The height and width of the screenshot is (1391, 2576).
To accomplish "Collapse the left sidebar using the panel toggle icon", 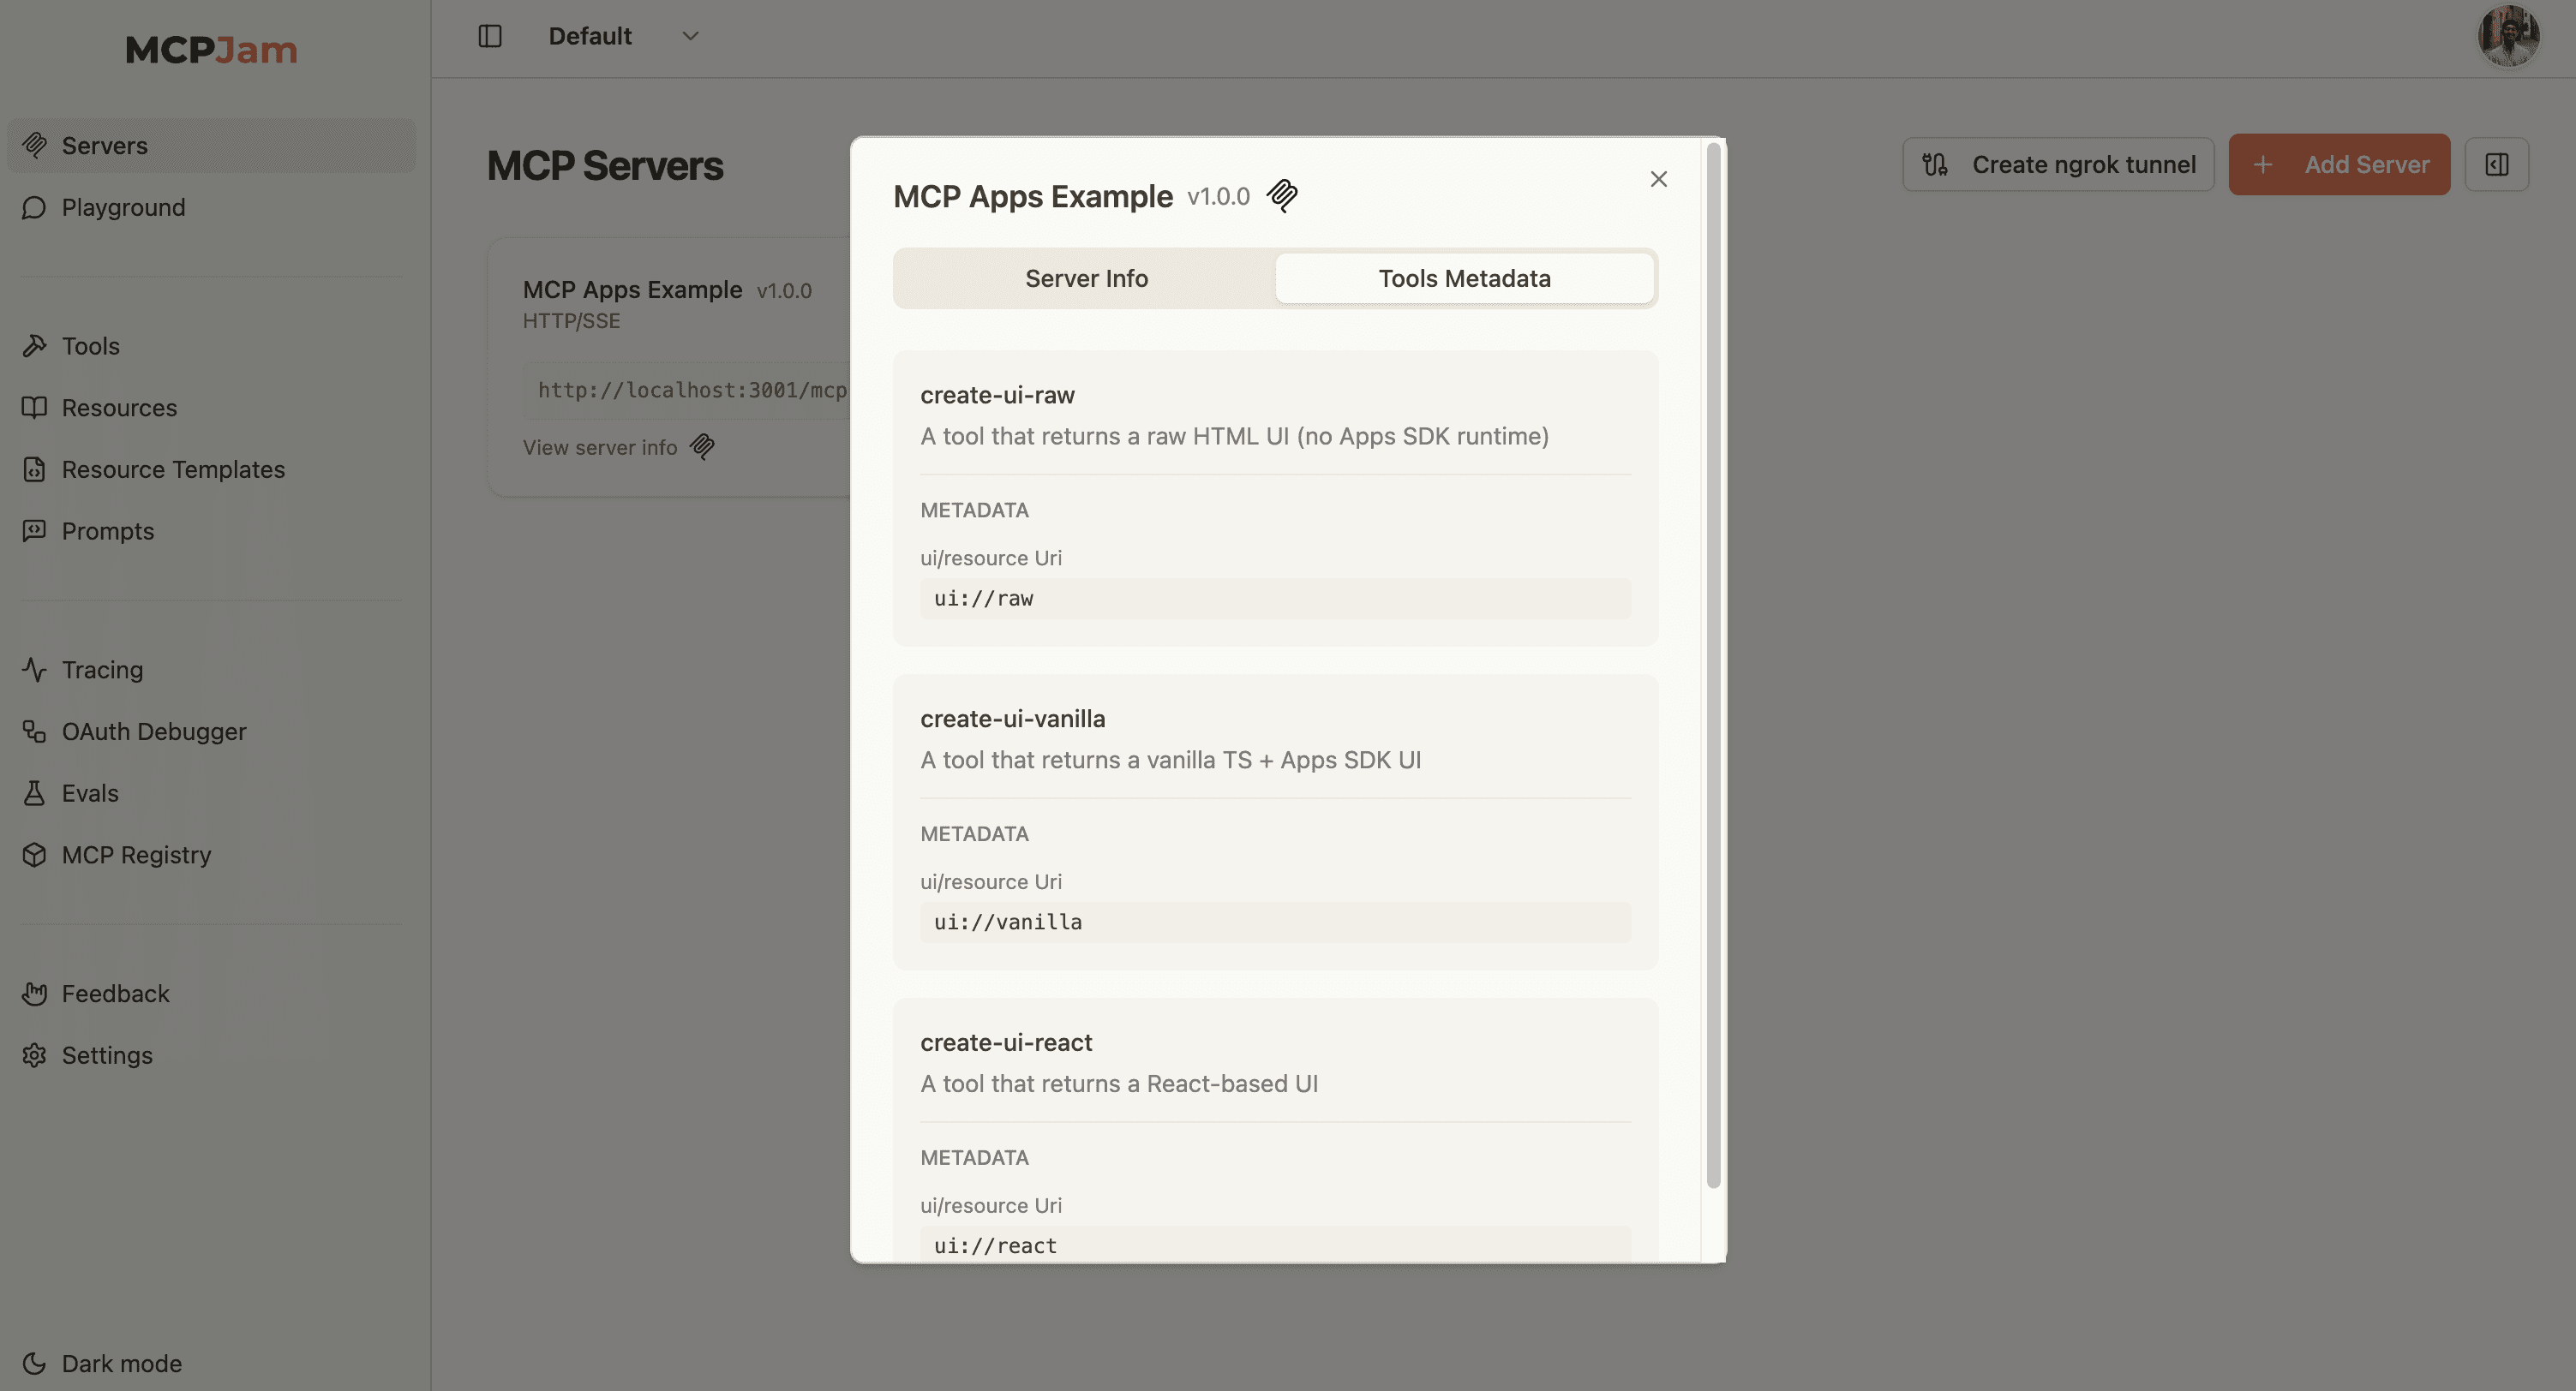I will (x=489, y=35).
